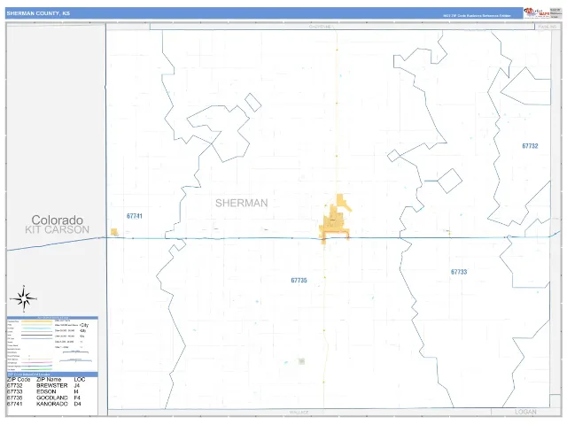Viewport: 567px width, 425px height.
Task: Click the "ZIP Code Business Reference Edition" subtitle
Action: 477,16
